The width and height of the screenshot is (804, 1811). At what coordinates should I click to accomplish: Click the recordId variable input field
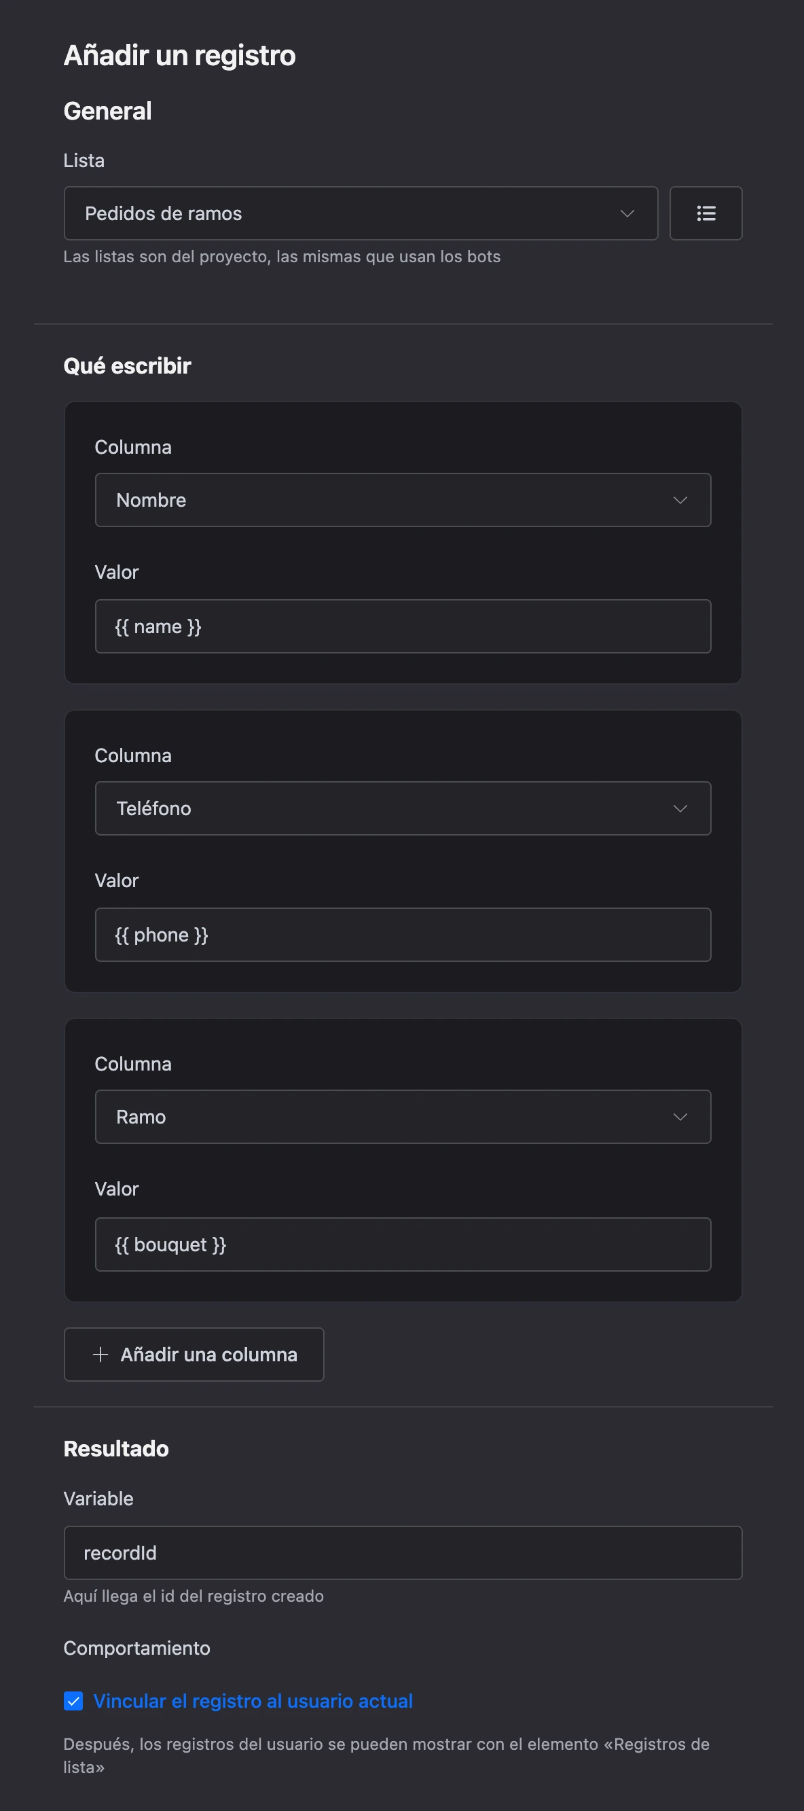(403, 1553)
